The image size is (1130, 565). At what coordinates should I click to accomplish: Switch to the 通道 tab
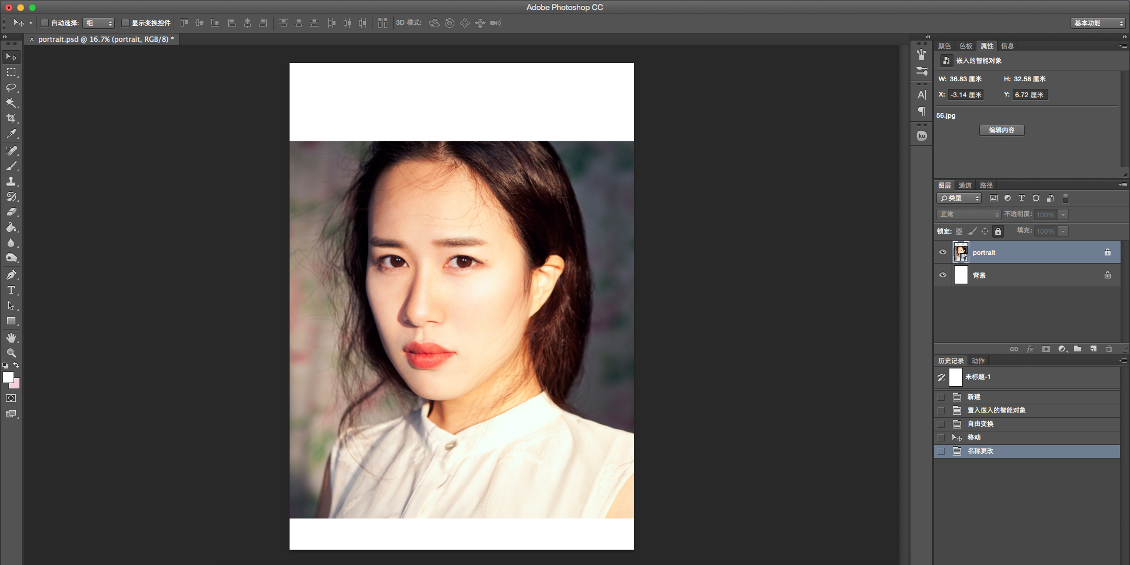coord(965,185)
